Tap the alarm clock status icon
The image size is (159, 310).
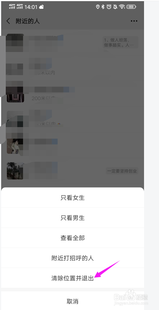(x=109, y=7)
